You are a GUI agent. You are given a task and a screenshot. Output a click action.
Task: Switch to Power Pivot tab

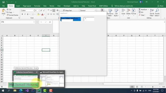92,6
